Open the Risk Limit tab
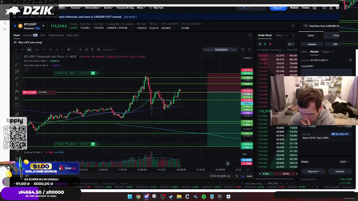Image resolution: width=358 pixels, height=201 pixels. pyautogui.click(x=73, y=35)
